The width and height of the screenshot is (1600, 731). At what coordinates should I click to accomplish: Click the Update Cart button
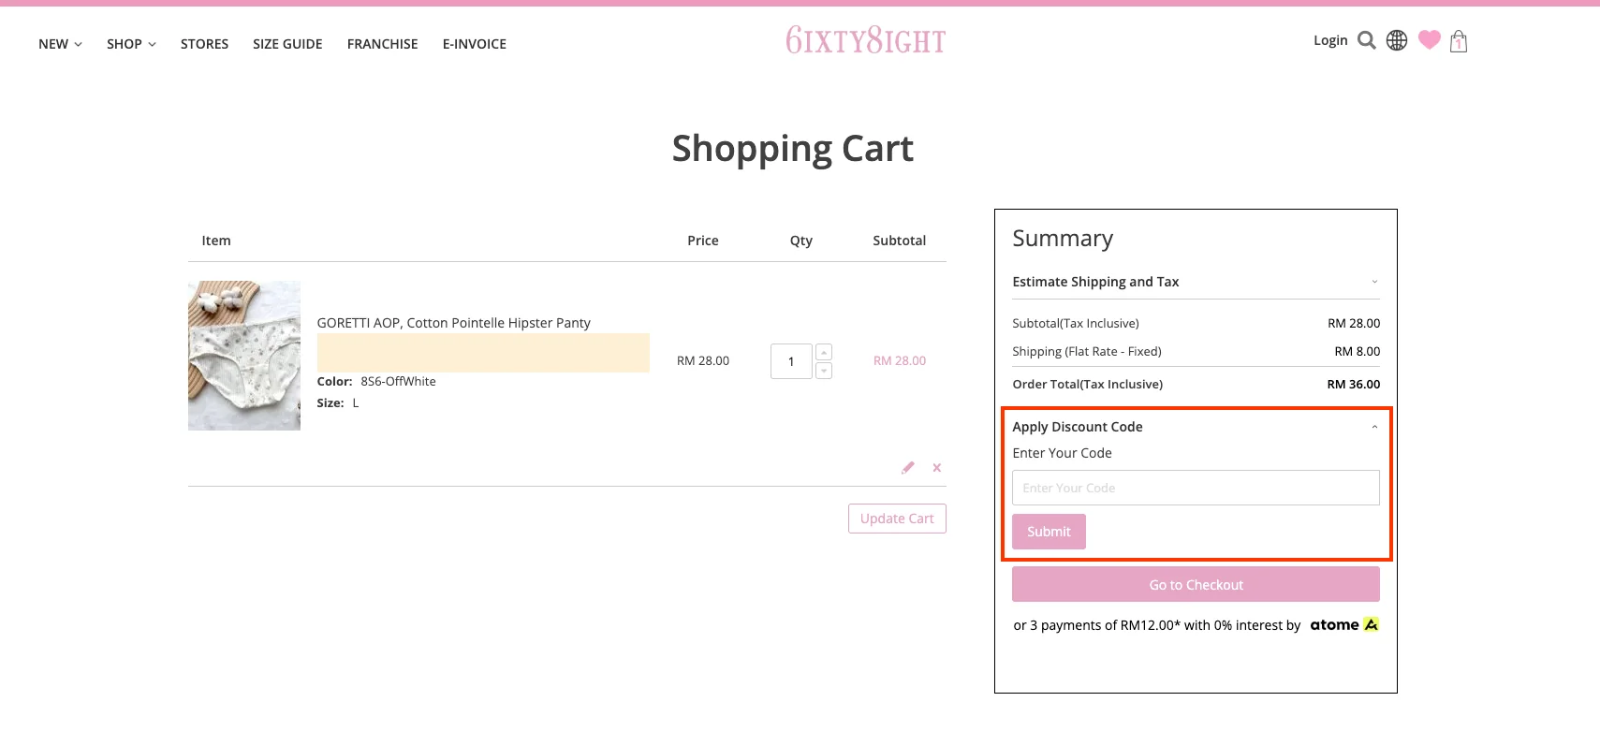tap(897, 519)
